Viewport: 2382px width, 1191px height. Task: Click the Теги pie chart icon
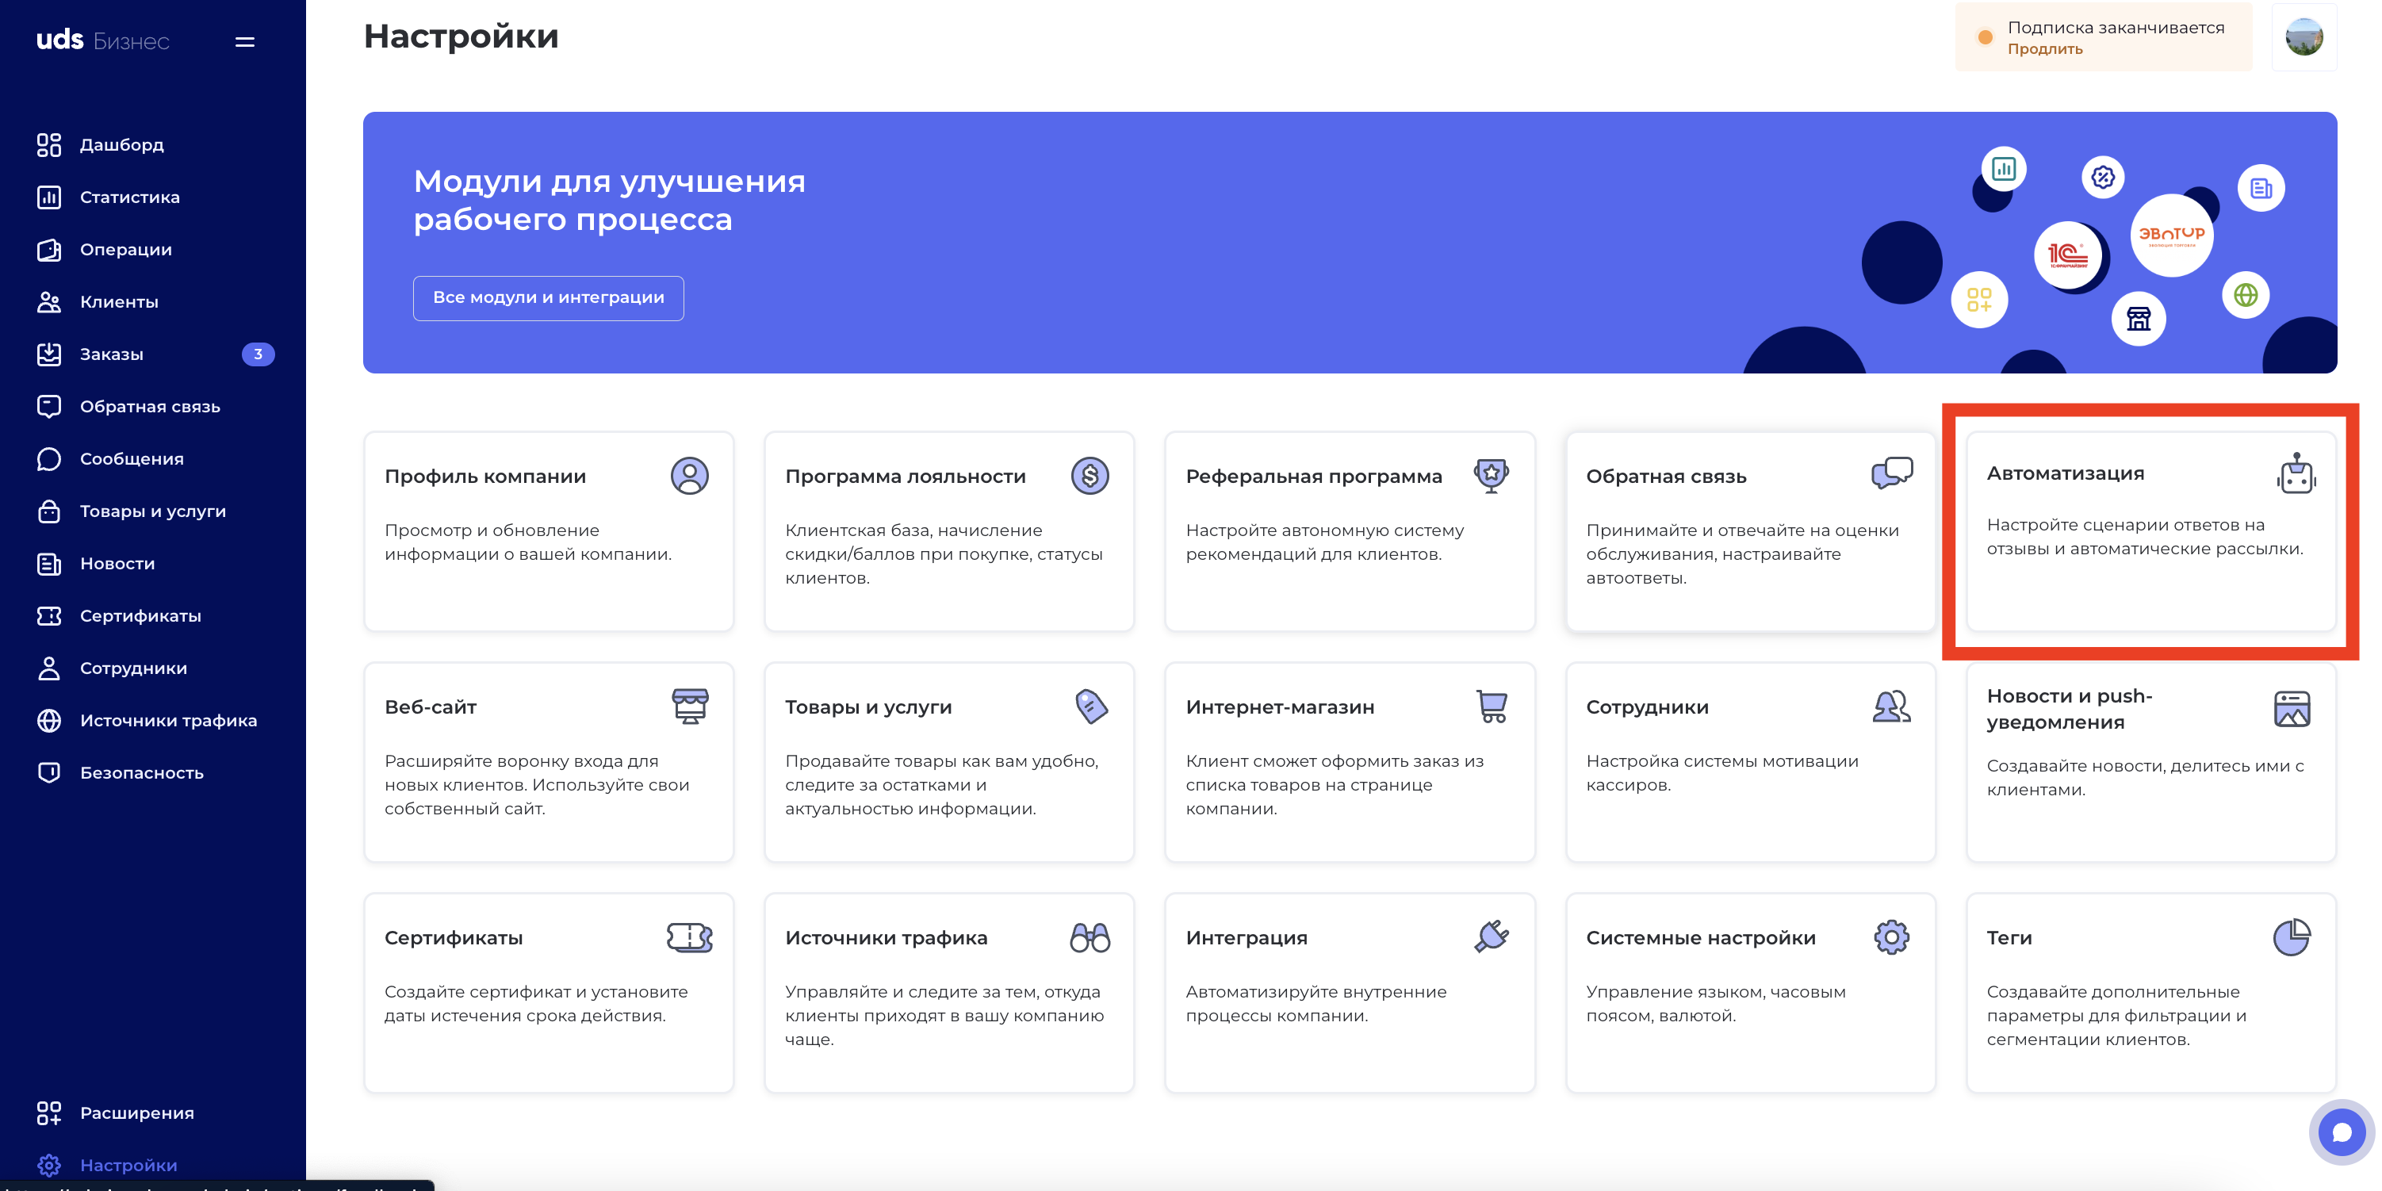pos(2292,937)
